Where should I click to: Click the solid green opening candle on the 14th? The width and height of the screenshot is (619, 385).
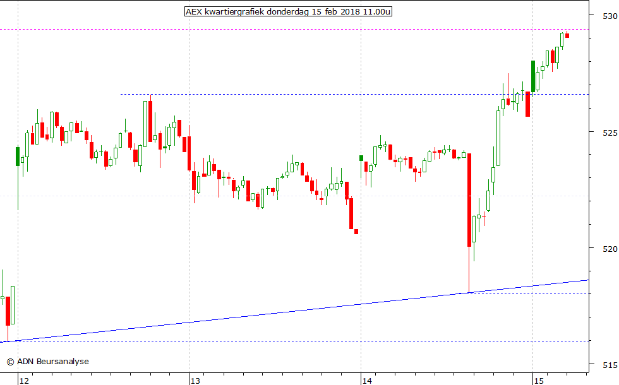[361, 158]
